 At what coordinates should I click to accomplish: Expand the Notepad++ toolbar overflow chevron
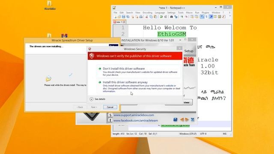click(x=230, y=16)
